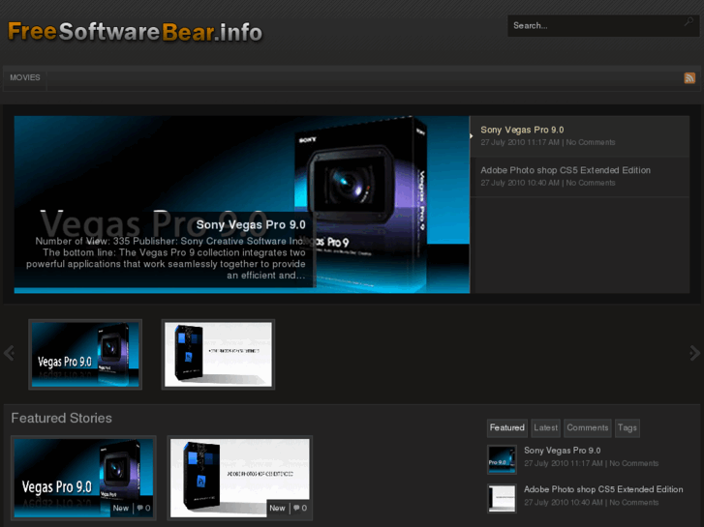Click New badge on Adobe Photoshop story
The image size is (704, 527).
[277, 509]
